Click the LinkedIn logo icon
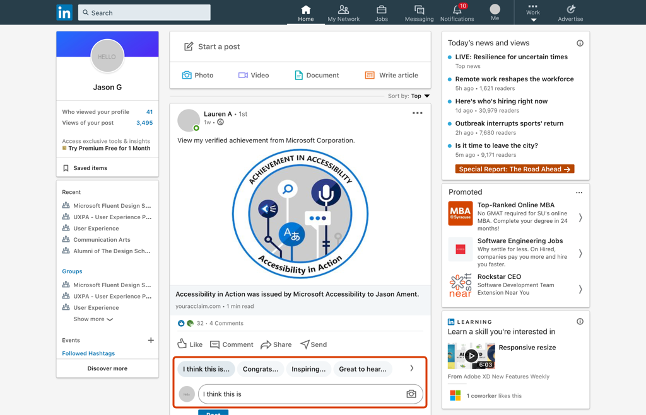Image resolution: width=646 pixels, height=415 pixels. (64, 13)
